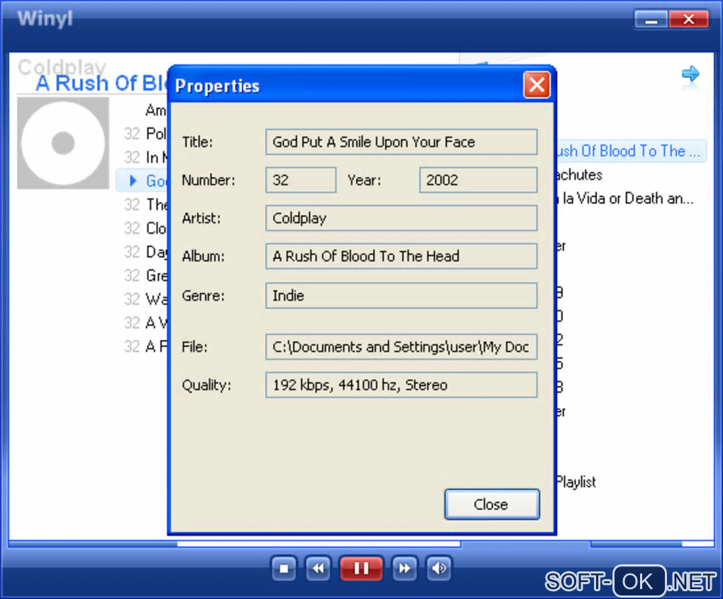Screen dimensions: 723x599
Task: Click the volume bar in the bottom bar
Action: pos(651,544)
